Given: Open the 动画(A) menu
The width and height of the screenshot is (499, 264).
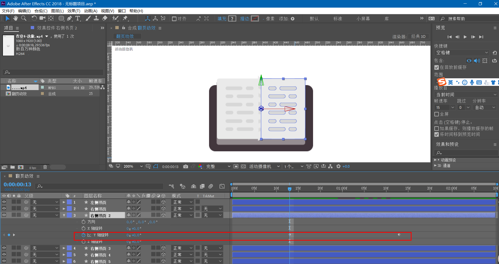Looking at the screenshot, I should click(x=91, y=11).
